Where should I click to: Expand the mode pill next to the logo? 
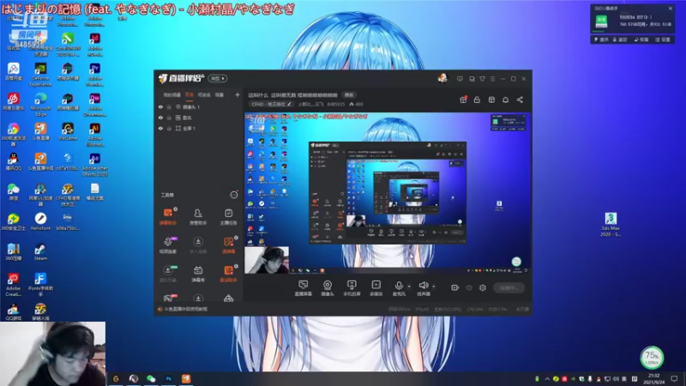point(218,78)
